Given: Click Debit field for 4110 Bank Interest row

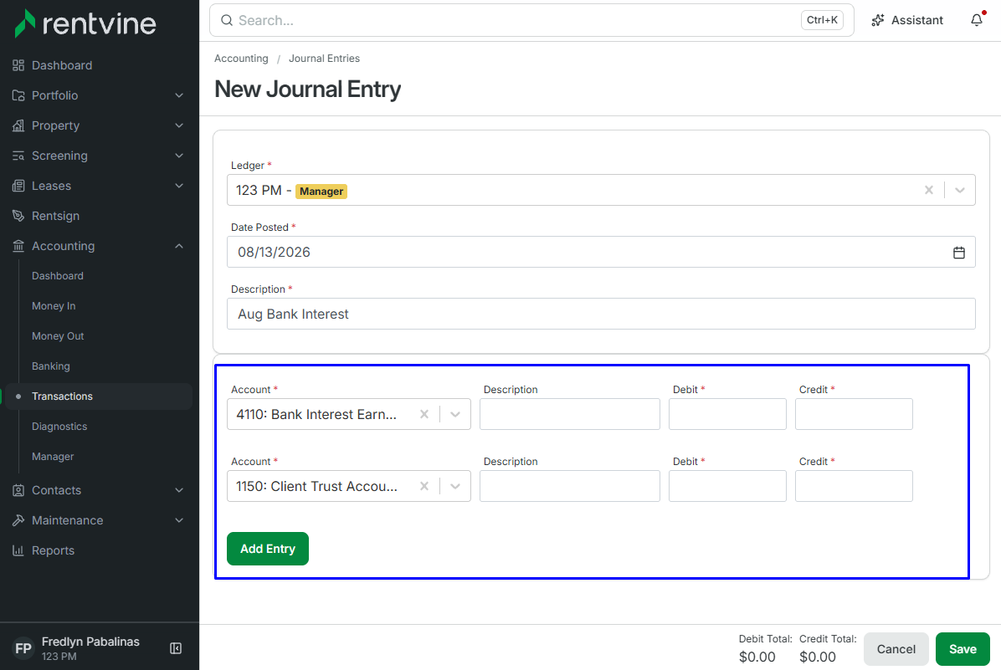Looking at the screenshot, I should coord(727,414).
